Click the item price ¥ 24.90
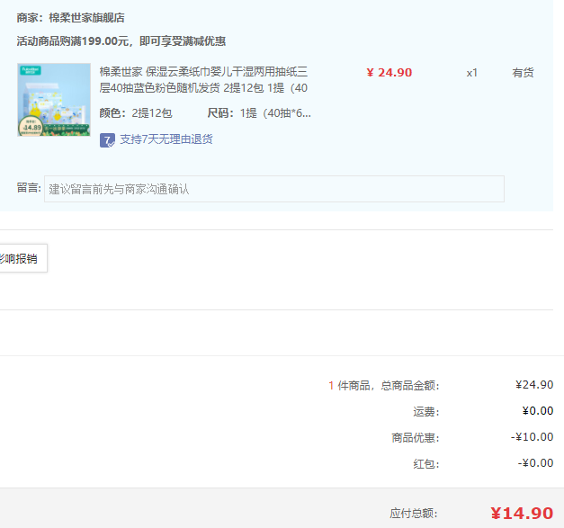This screenshot has width=564, height=528. (x=389, y=73)
